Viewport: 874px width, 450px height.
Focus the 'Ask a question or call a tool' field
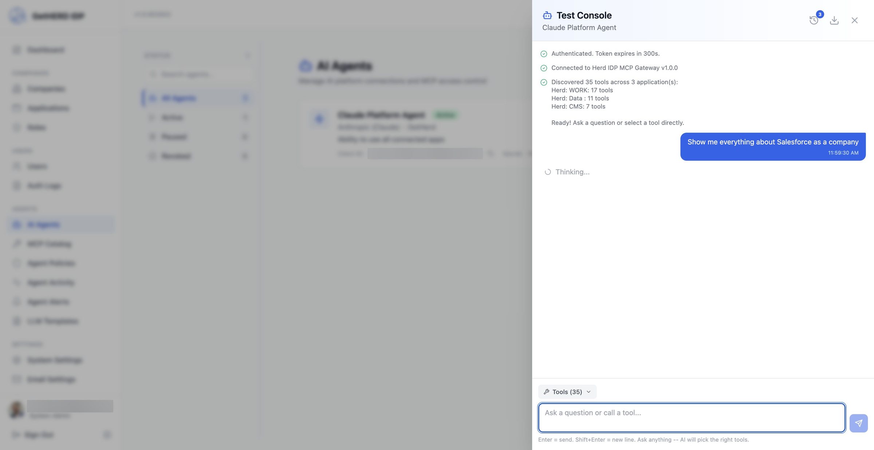click(x=692, y=418)
